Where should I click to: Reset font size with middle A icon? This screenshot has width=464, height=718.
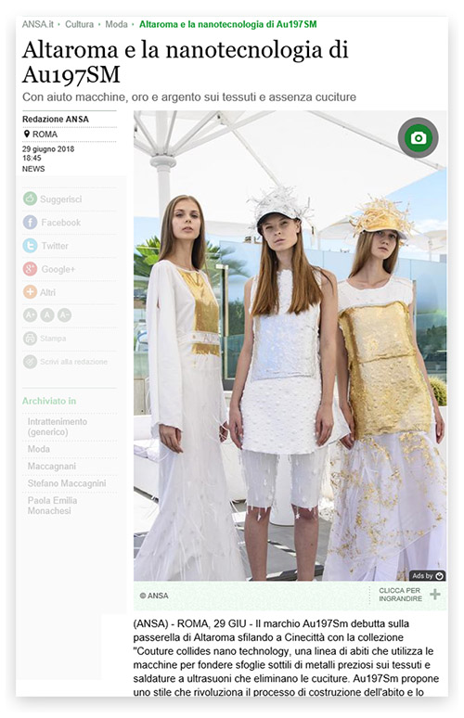47,315
